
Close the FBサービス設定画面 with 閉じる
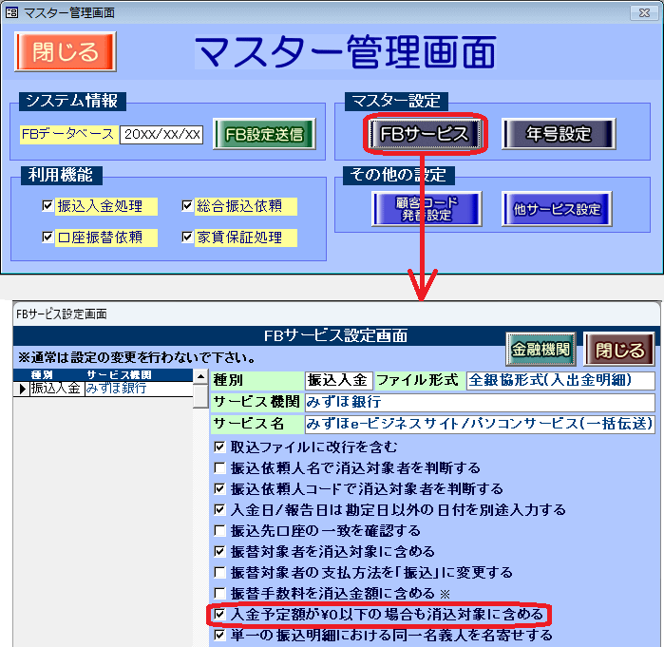pos(619,350)
